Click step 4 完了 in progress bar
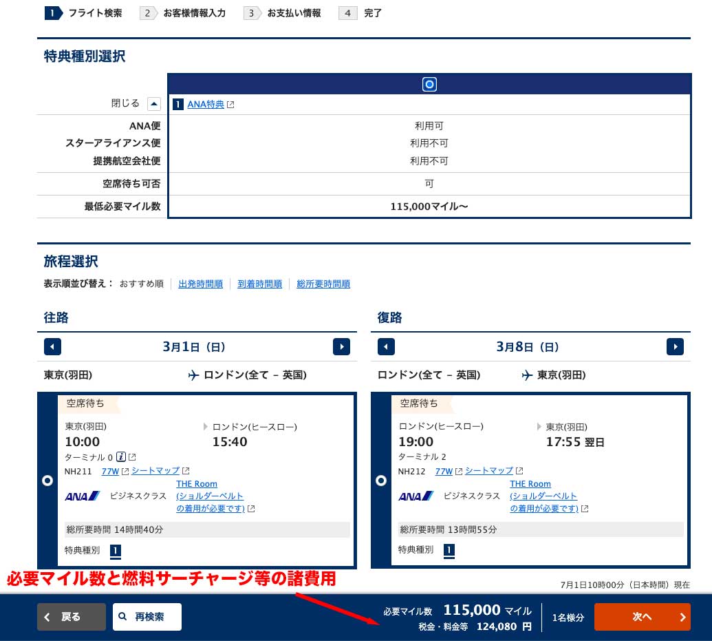Screen dimensions: 712x641 360,13
